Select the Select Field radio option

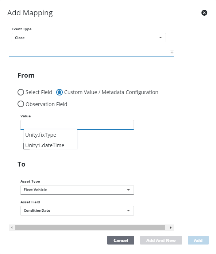(x=21, y=92)
